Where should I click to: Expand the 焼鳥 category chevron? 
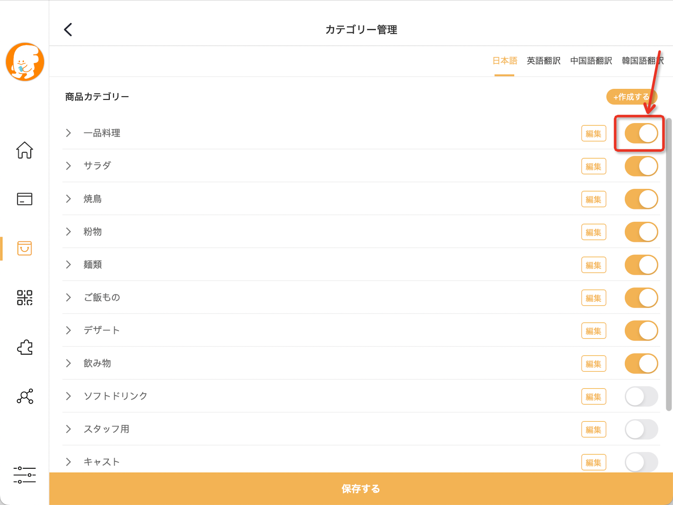pos(68,199)
